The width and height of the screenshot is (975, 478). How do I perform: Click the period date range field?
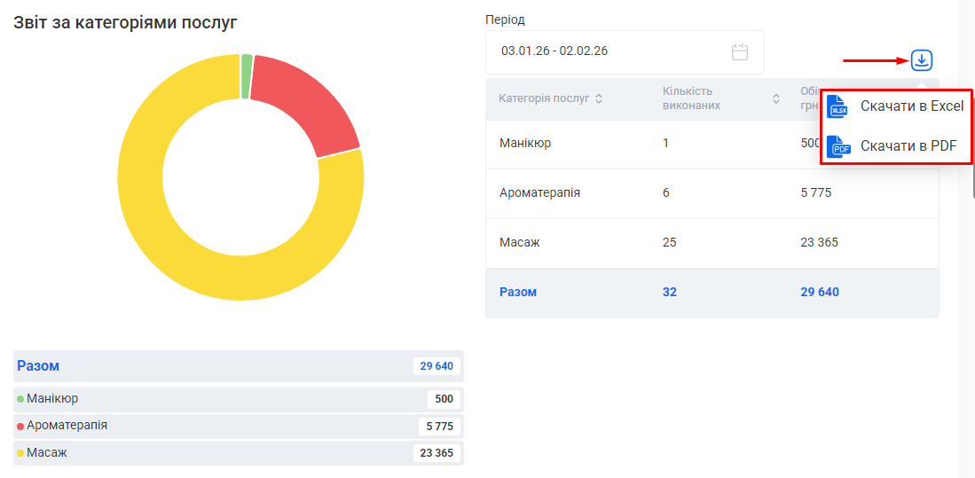[x=612, y=51]
